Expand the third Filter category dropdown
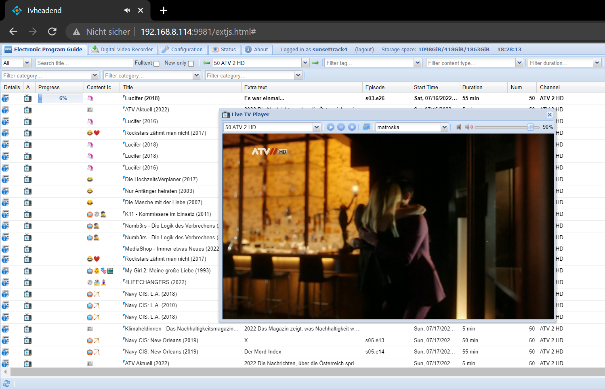Screen dimensions: 605x389 298,75
